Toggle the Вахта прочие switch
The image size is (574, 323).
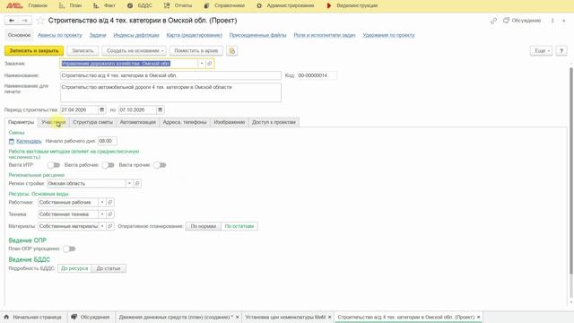160,165
